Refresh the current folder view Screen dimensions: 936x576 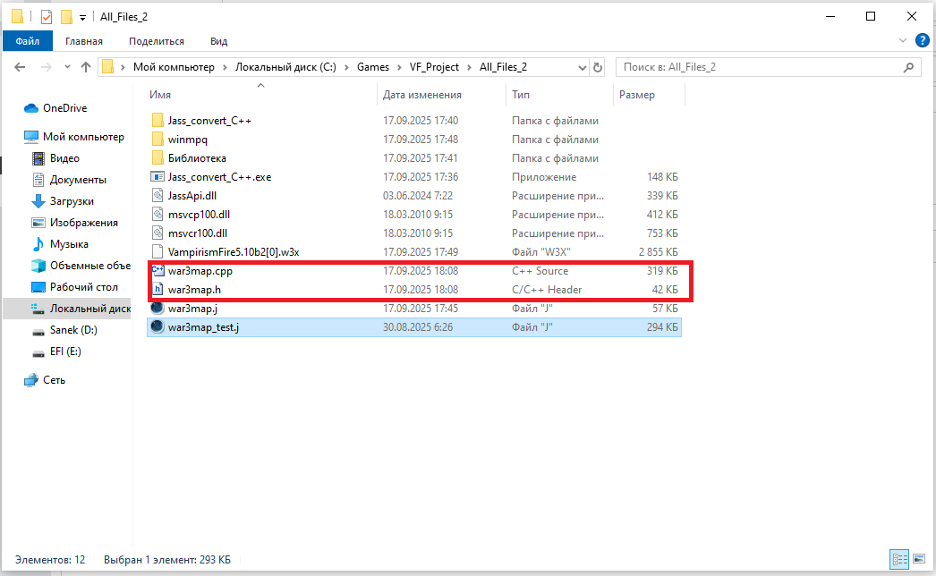click(x=598, y=67)
